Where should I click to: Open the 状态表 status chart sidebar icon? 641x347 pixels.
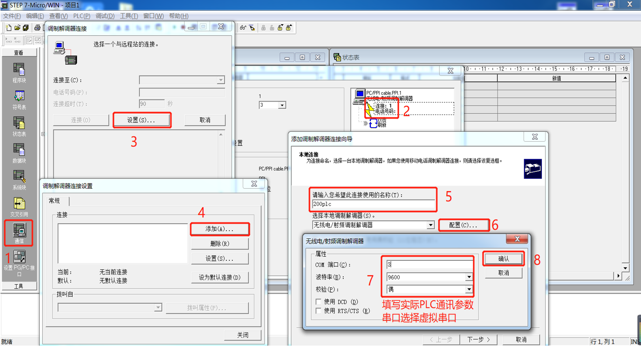[x=19, y=123]
